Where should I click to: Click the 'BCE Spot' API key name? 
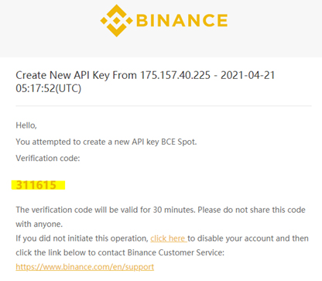point(179,142)
